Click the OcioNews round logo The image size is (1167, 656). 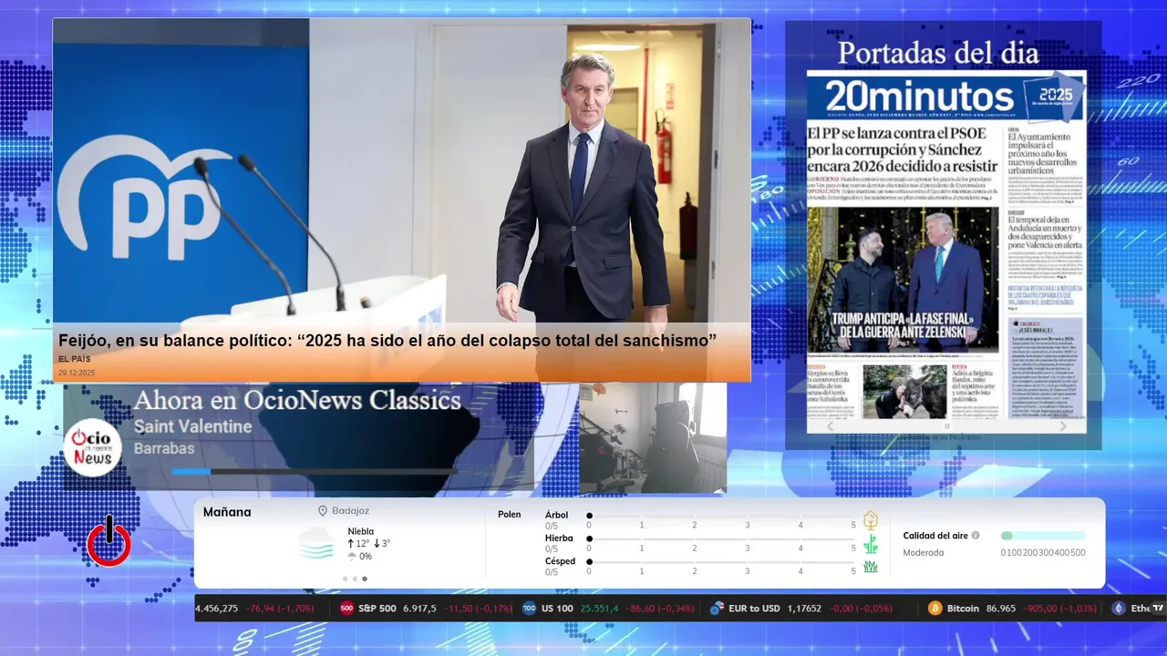click(92, 447)
